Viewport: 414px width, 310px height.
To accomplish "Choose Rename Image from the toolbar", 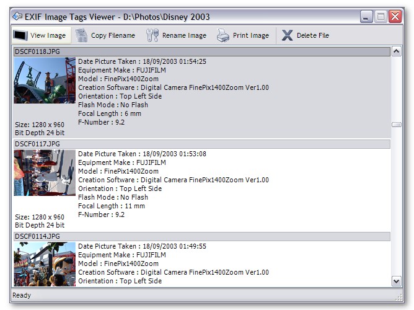I will click(x=184, y=35).
